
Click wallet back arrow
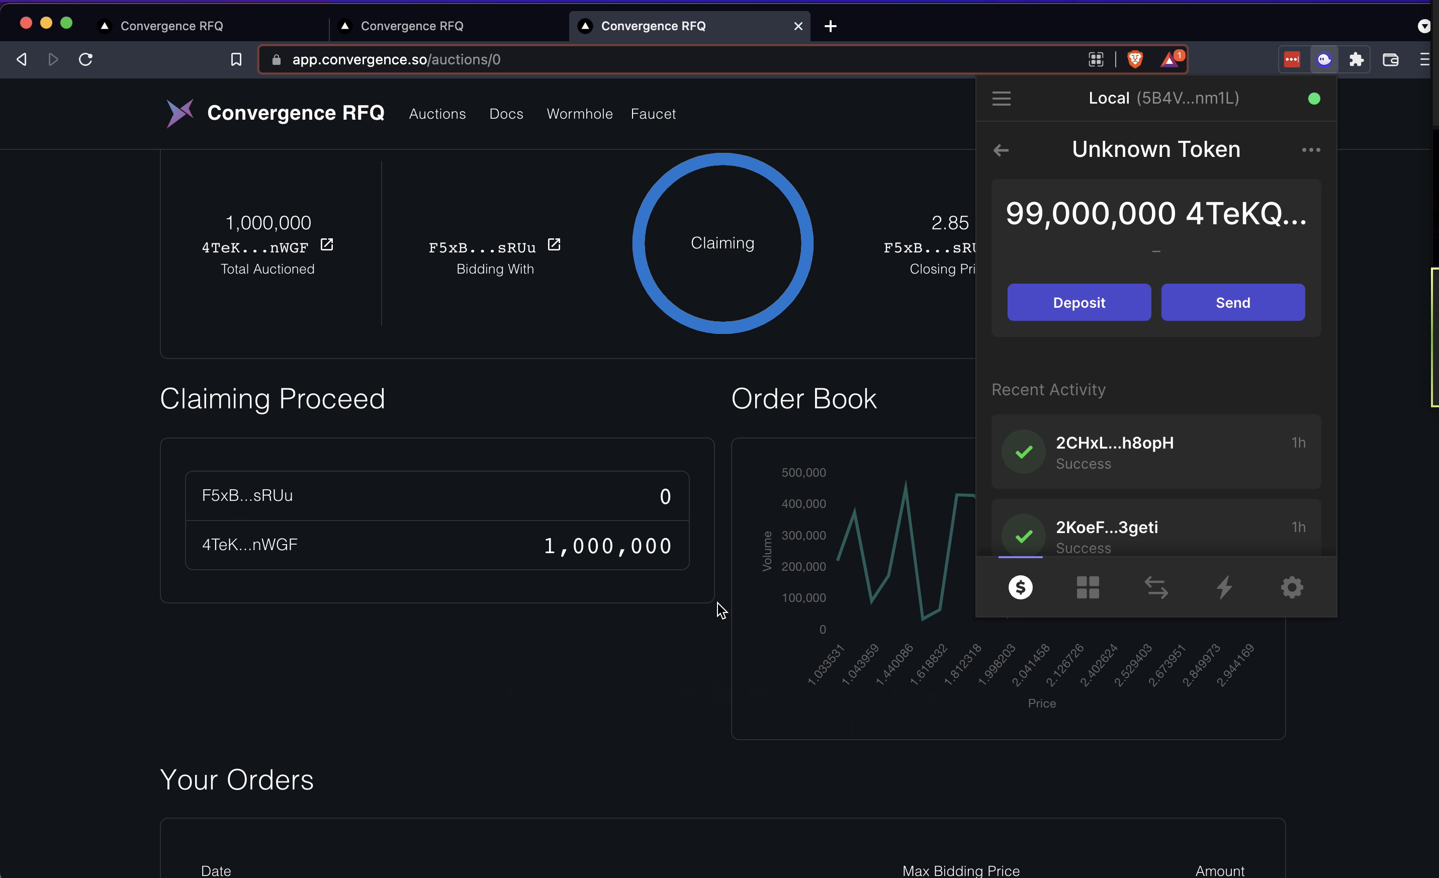[1001, 150]
